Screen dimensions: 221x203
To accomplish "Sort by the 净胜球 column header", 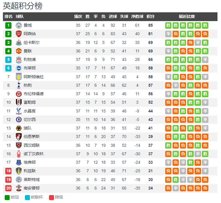I will pyautogui.click(x=137, y=16).
